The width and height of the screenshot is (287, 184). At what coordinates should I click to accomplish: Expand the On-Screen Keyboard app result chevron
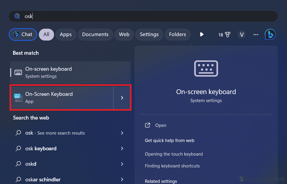click(122, 97)
